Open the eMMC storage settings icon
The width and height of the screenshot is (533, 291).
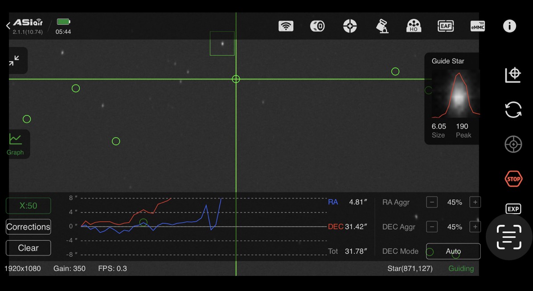coord(478,26)
